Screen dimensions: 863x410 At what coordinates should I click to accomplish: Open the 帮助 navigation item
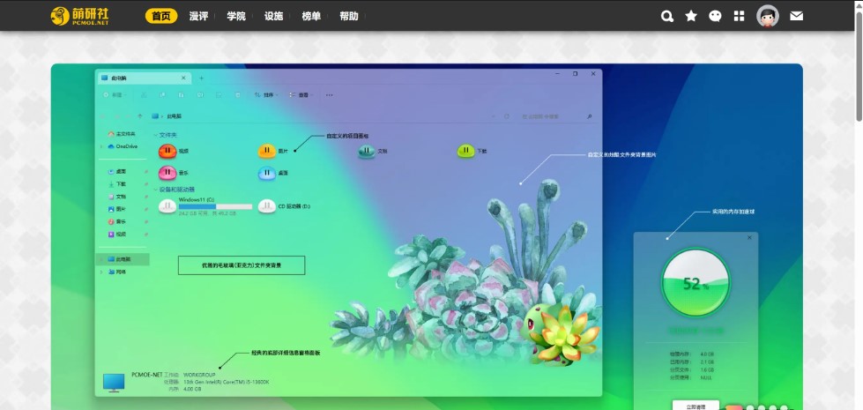coord(349,16)
